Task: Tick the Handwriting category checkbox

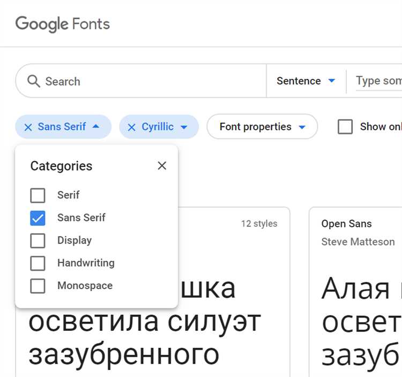Action: point(38,263)
